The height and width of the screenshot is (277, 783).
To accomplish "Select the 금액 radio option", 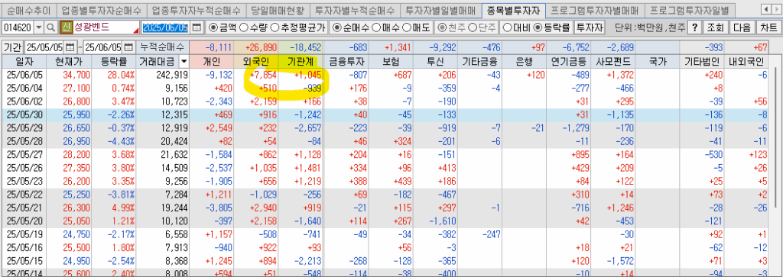I will click(213, 27).
